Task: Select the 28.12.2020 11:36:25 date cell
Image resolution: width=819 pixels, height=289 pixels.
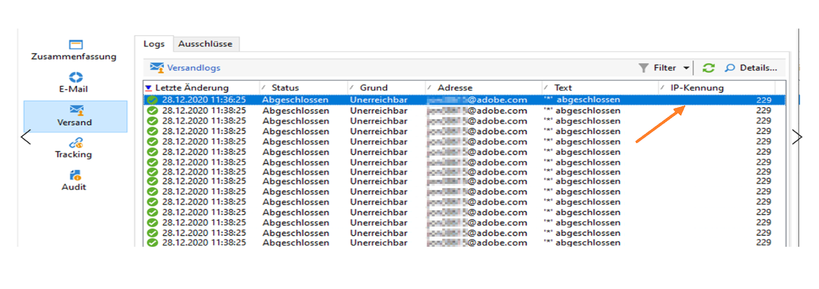Action: (x=204, y=99)
